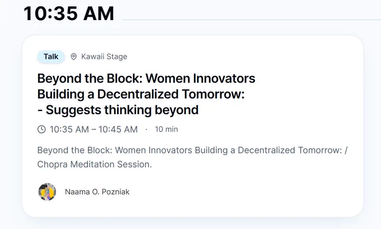The width and height of the screenshot is (381, 229).
Task: Click the clock icon beside session time
Action: [x=41, y=129]
